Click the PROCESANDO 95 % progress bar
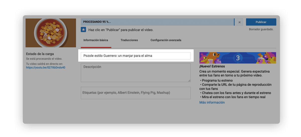Viewport: 301px width, 137px height. (157, 22)
